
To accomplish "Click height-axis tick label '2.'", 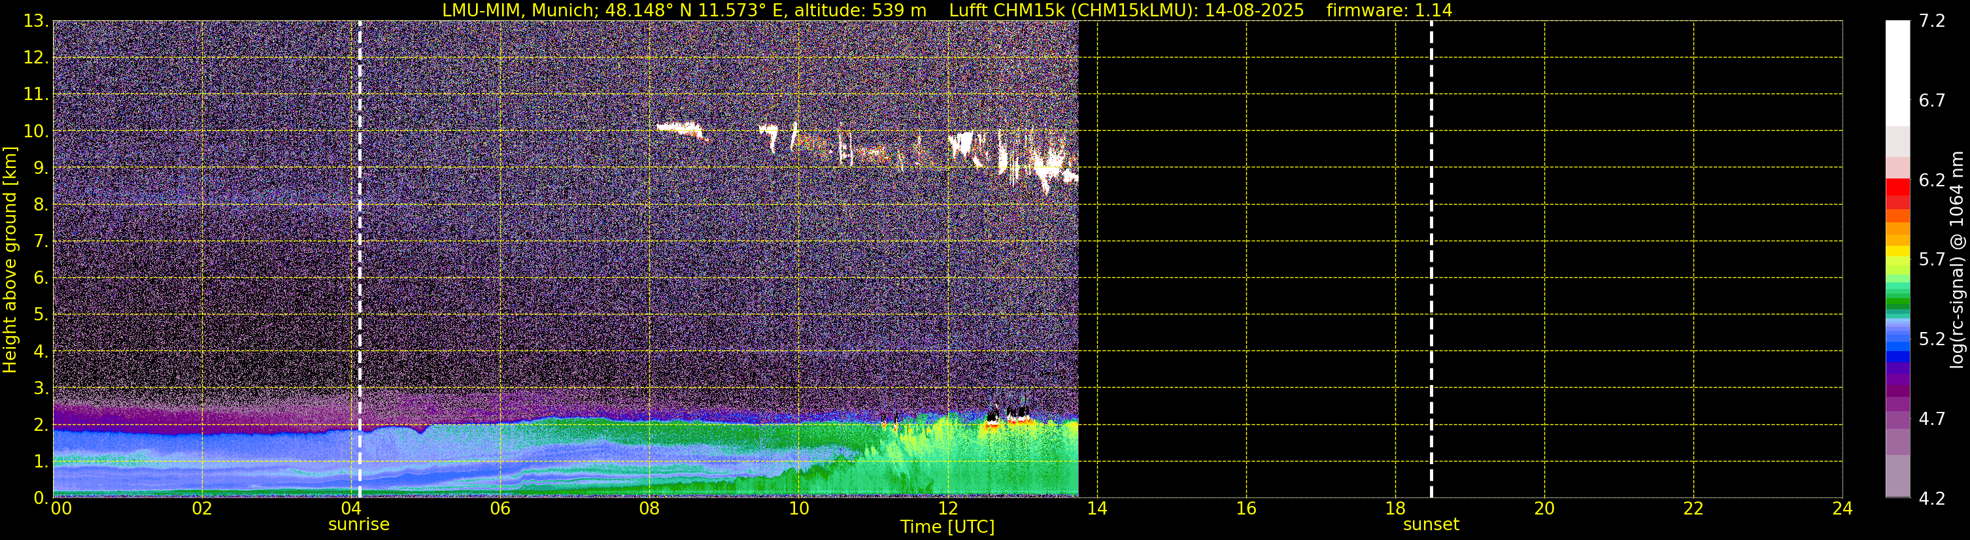I will 41,424.
